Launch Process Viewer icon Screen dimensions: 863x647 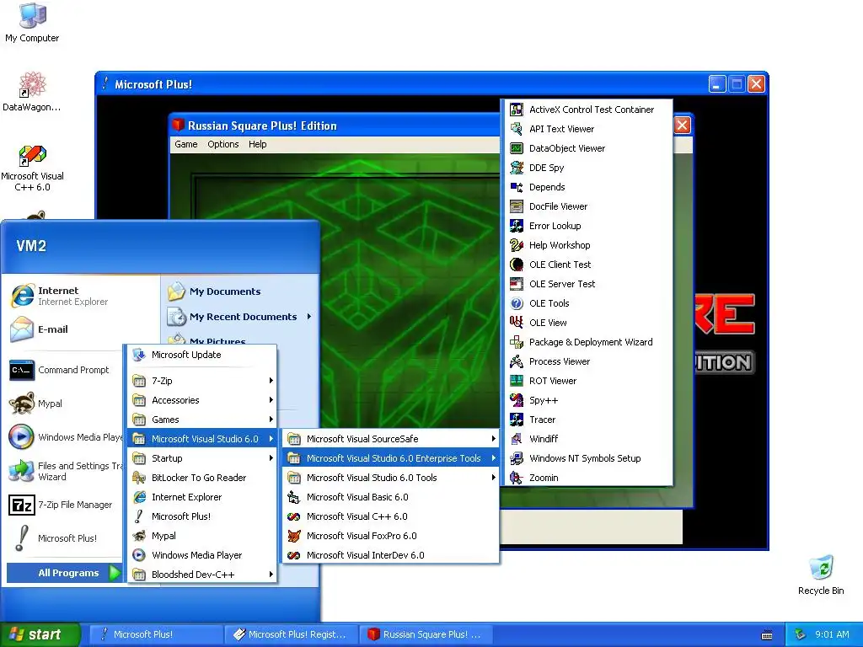tap(517, 361)
